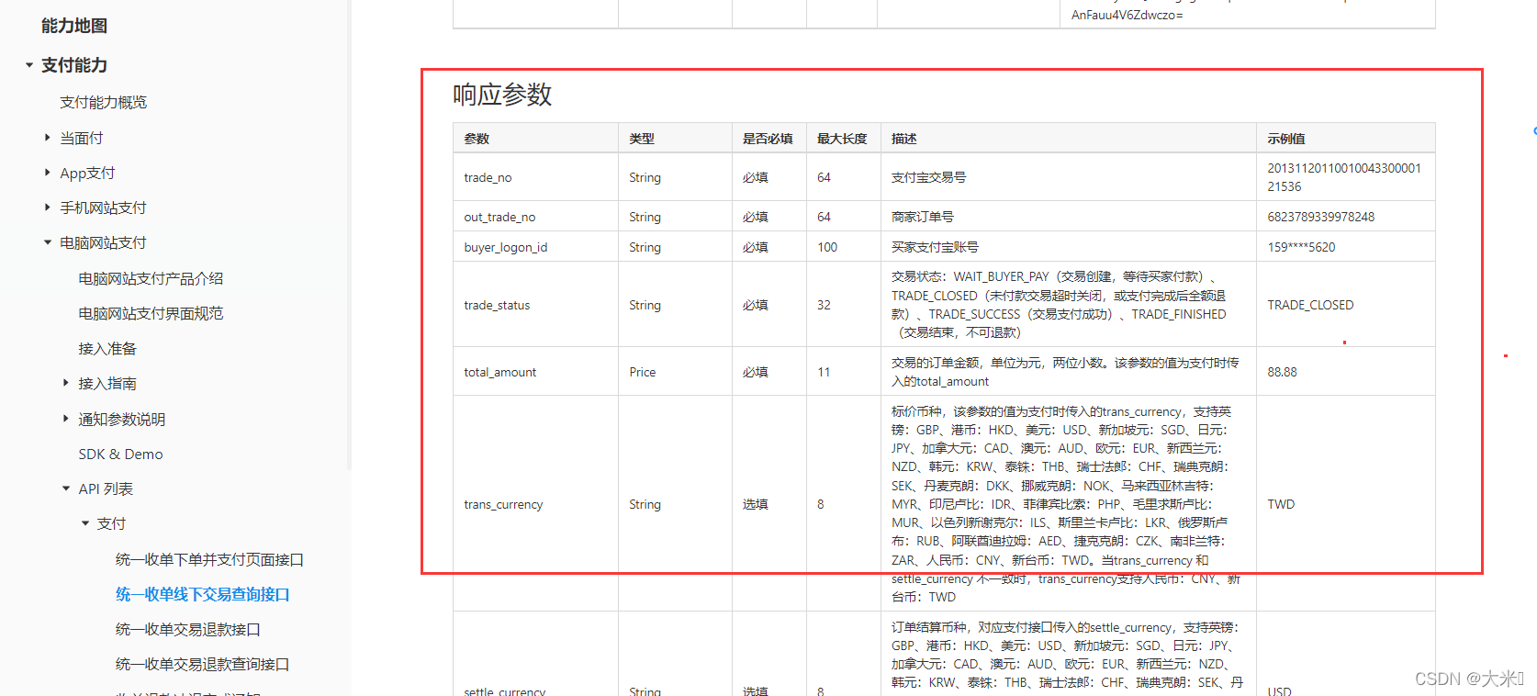Click 通知参数说明 sidebar label

coord(122,419)
